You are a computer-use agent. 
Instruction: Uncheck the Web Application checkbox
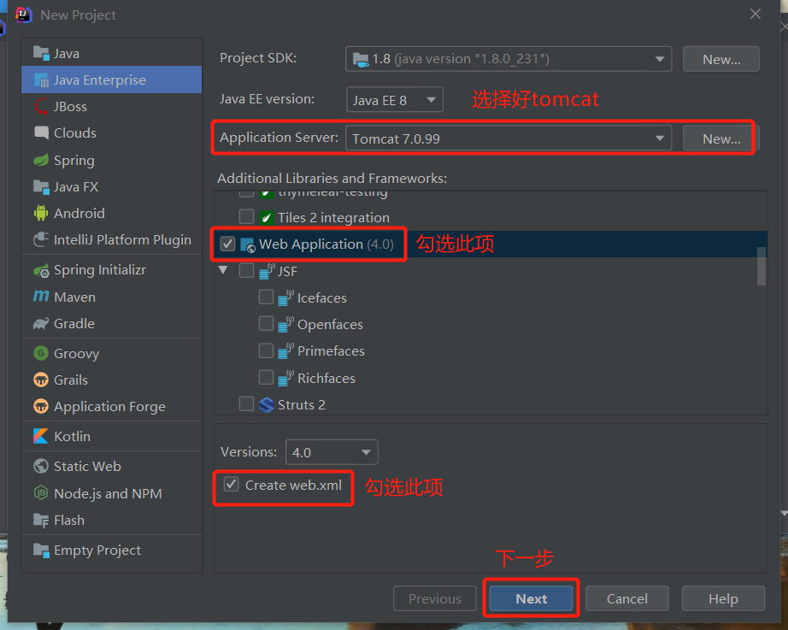coord(227,244)
